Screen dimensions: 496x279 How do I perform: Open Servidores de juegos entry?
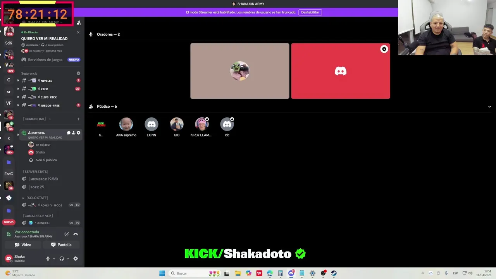(x=50, y=60)
